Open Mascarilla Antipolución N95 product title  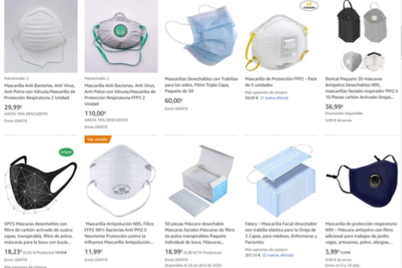[x=119, y=233]
